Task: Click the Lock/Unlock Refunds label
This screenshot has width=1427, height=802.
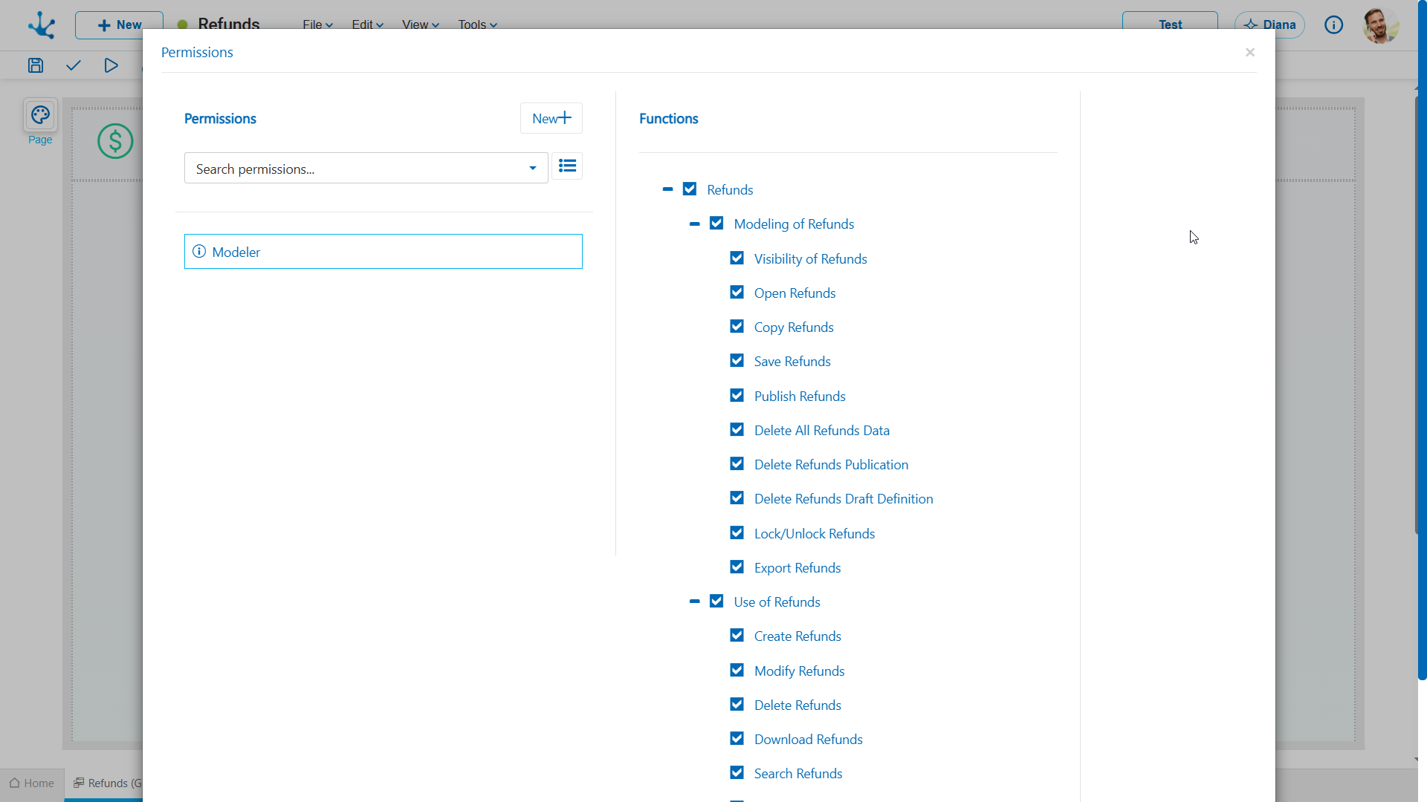Action: (x=815, y=533)
